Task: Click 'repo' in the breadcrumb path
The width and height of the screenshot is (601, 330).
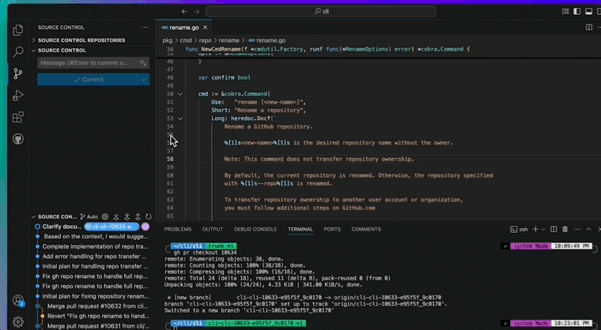Action: coord(206,40)
